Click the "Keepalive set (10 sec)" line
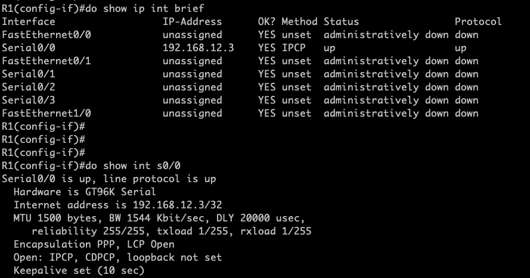Image resolution: width=530 pixels, height=278 pixels. pyautogui.click(x=79, y=270)
